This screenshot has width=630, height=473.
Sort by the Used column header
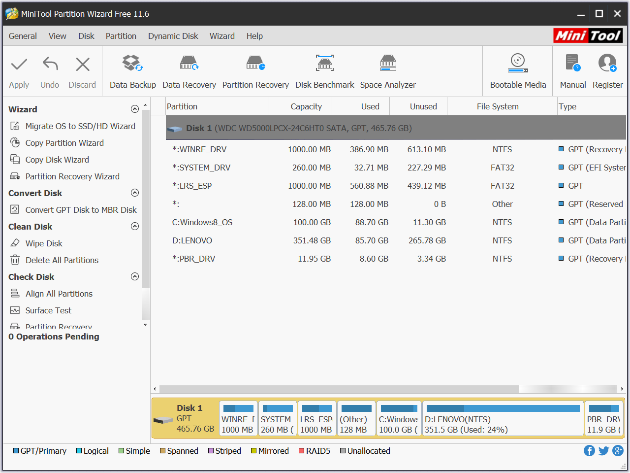pos(361,106)
